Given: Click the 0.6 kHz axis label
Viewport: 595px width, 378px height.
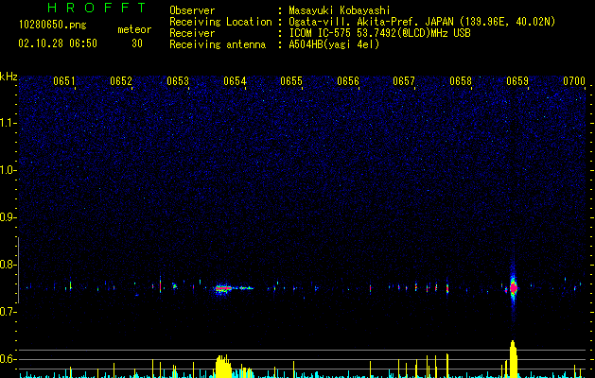Looking at the screenshot, I should point(9,359).
